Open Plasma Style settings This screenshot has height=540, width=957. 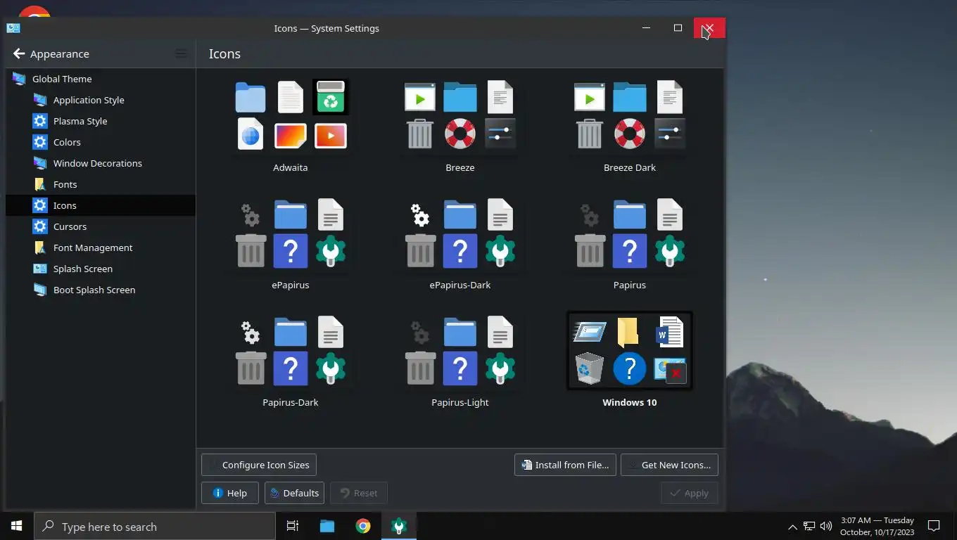(101, 121)
